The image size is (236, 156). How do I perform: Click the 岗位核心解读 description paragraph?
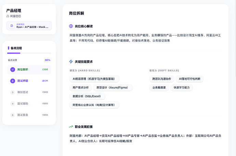point(145,38)
